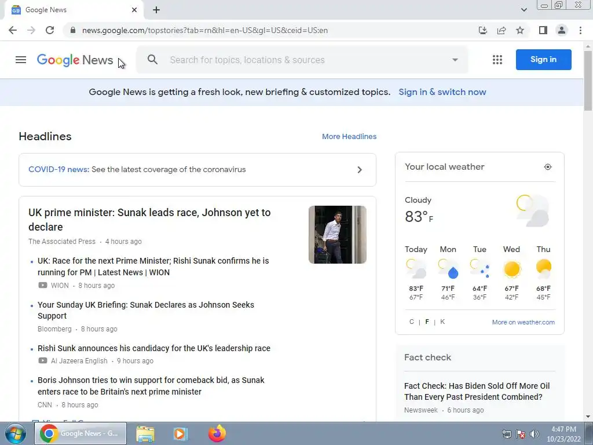The height and width of the screenshot is (445, 593).
Task: View site security lock information
Action: 72,30
